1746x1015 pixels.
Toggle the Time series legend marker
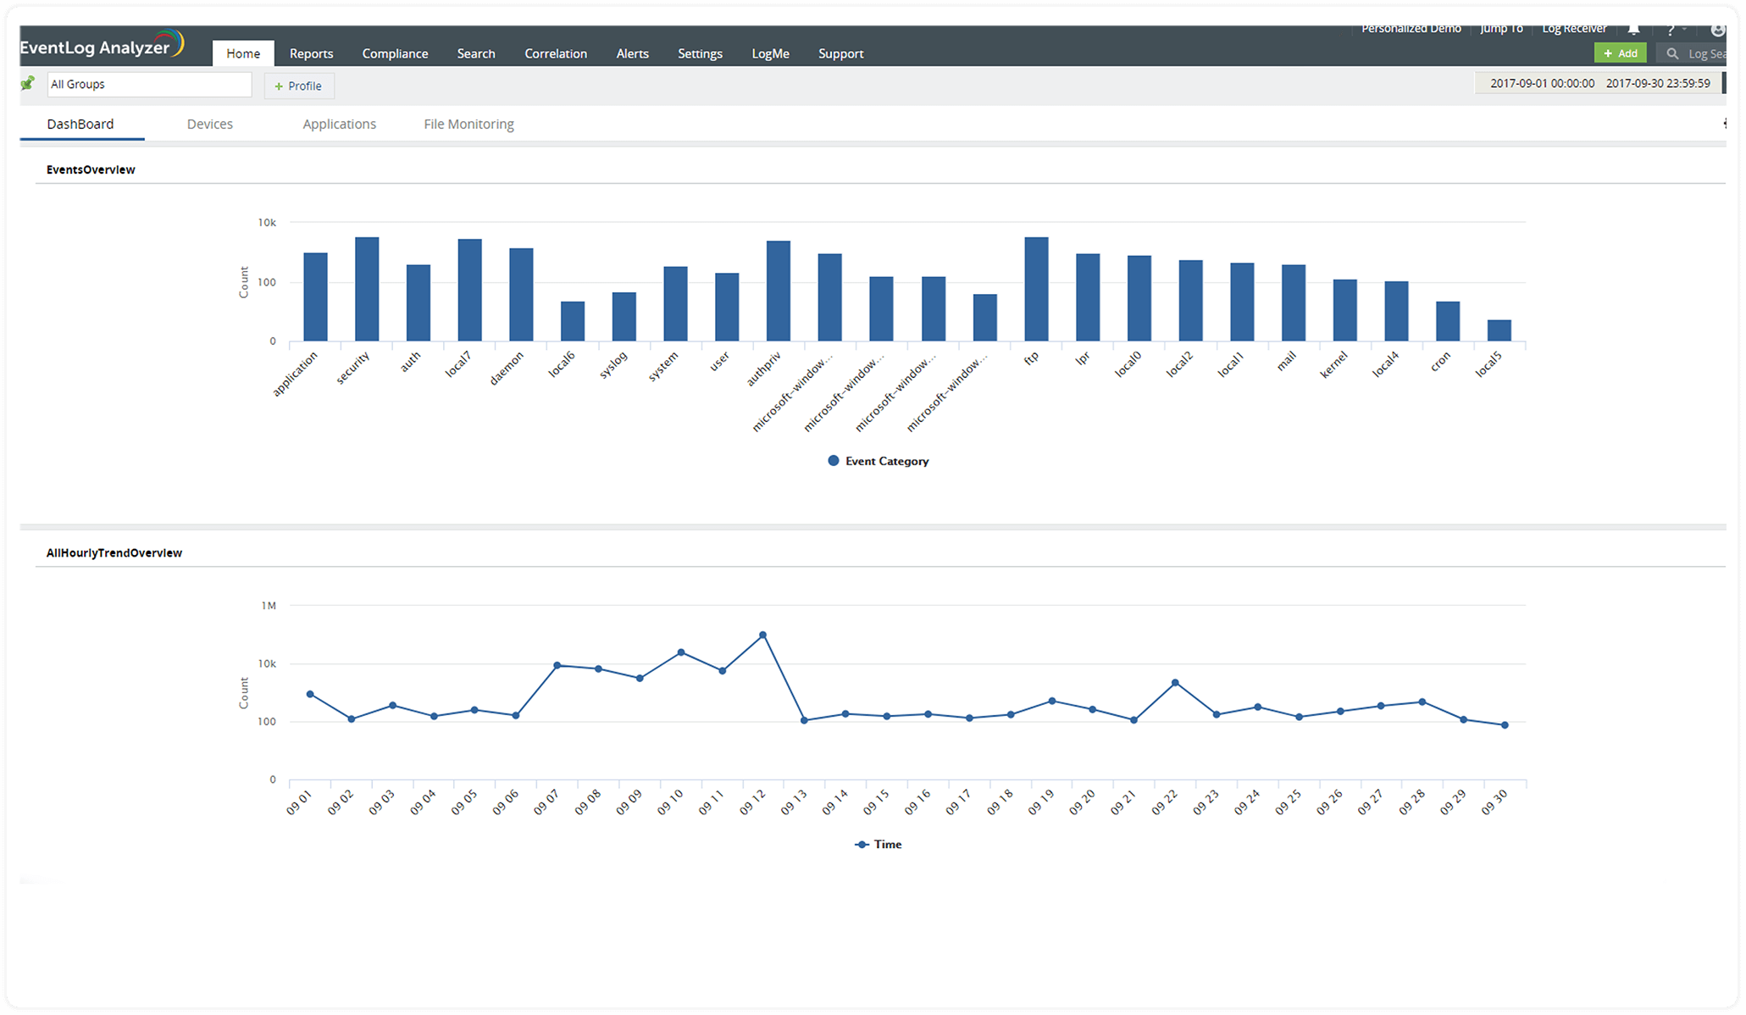click(x=862, y=845)
